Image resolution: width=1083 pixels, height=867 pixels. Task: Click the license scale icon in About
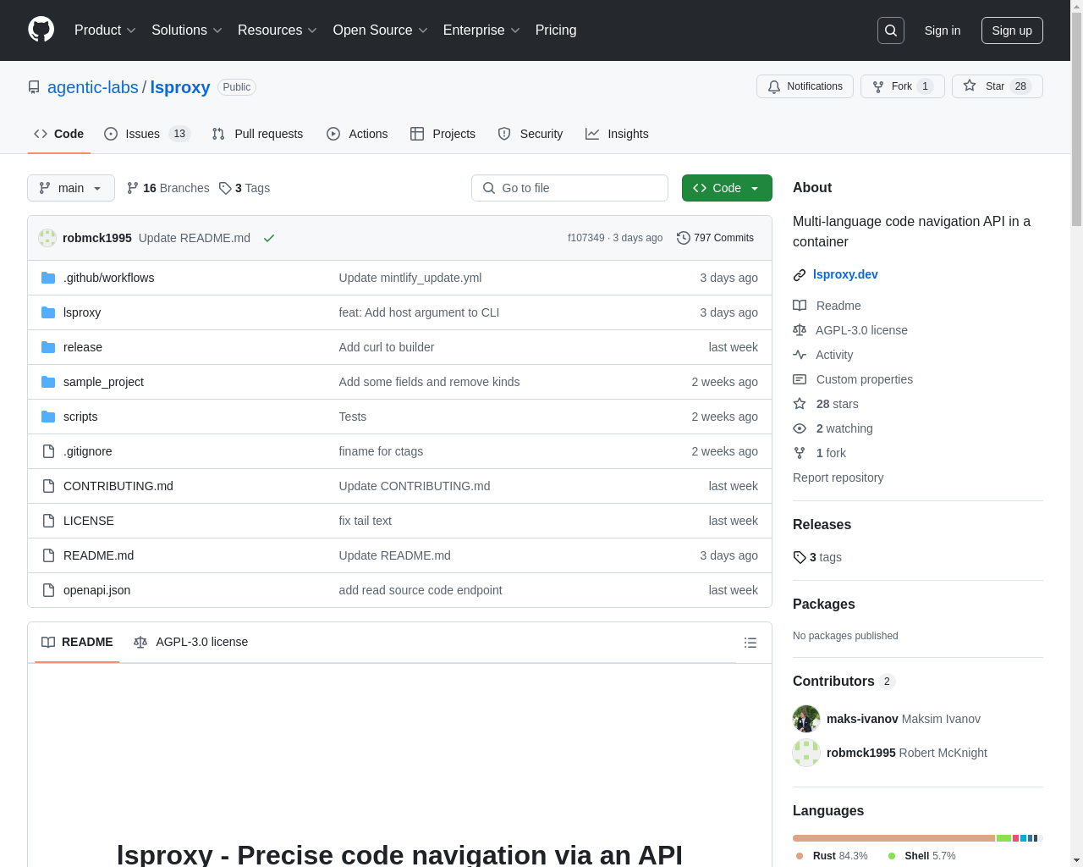click(800, 330)
